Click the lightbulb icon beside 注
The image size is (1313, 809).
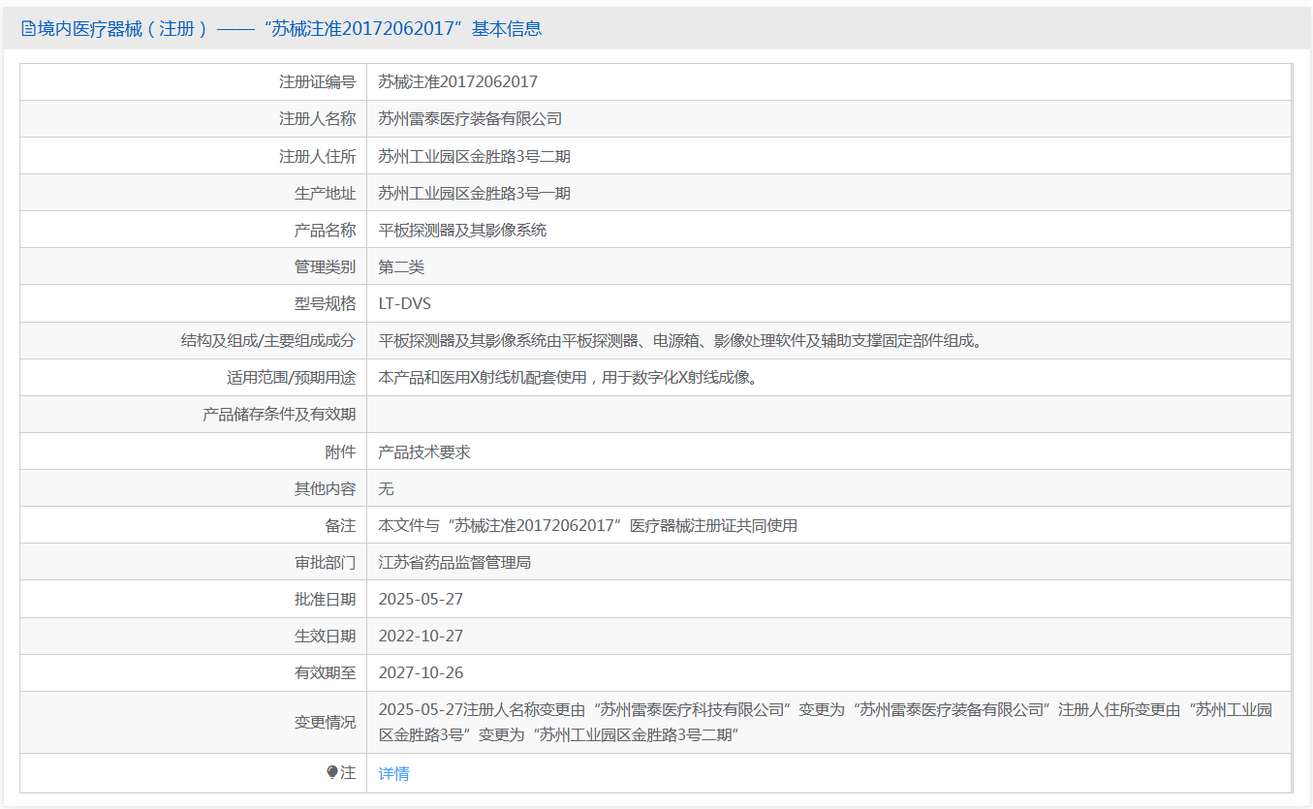(332, 772)
